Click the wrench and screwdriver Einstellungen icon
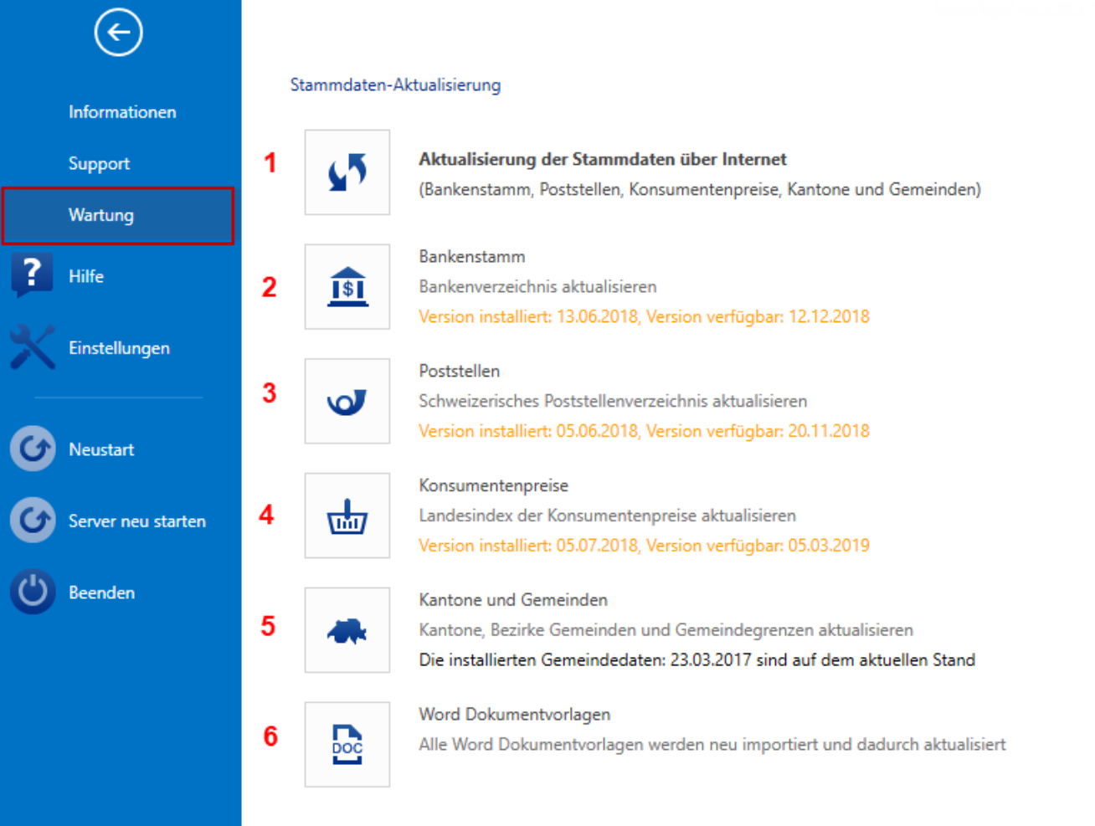 click(33, 347)
